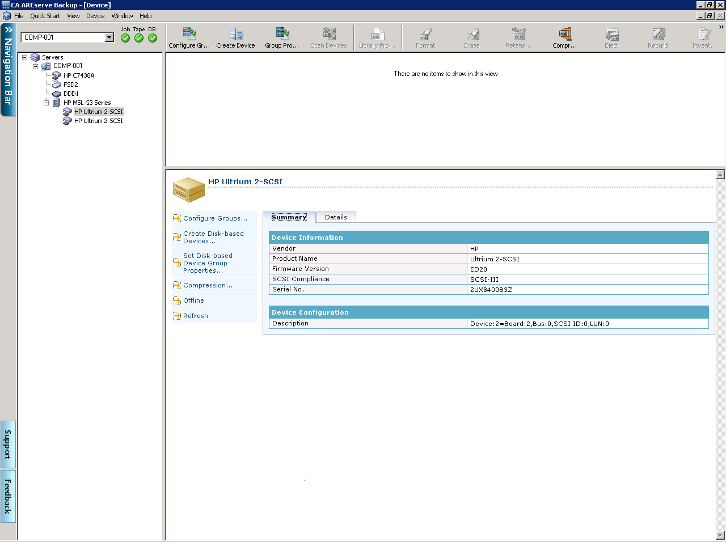Switch to the Details tab
The width and height of the screenshot is (726, 542).
coord(336,217)
